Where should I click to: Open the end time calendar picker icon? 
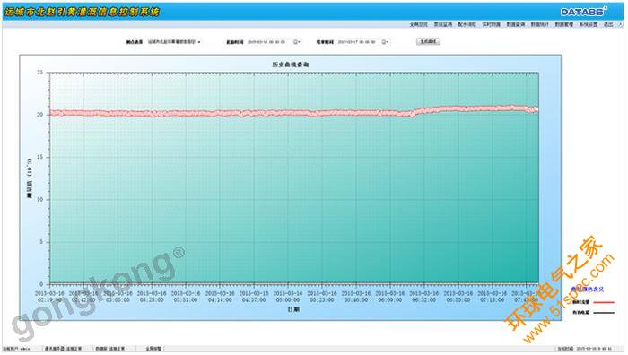[x=384, y=41]
